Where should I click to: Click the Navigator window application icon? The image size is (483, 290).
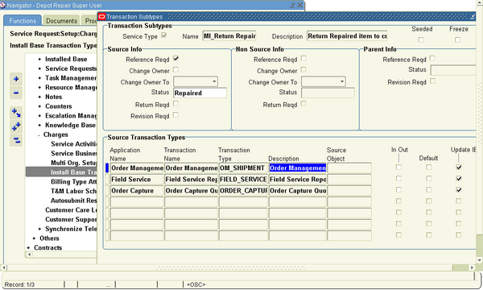pos(2,6)
